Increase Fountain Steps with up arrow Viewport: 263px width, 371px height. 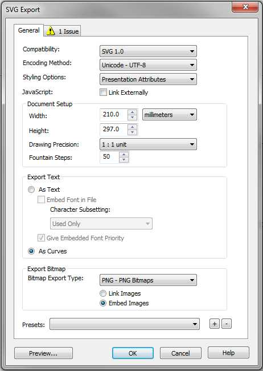124,155
